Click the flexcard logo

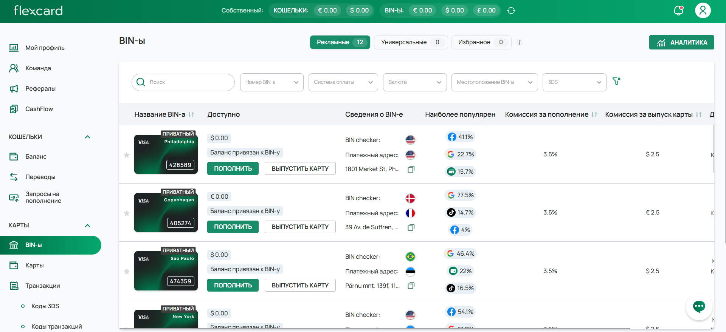(38, 11)
